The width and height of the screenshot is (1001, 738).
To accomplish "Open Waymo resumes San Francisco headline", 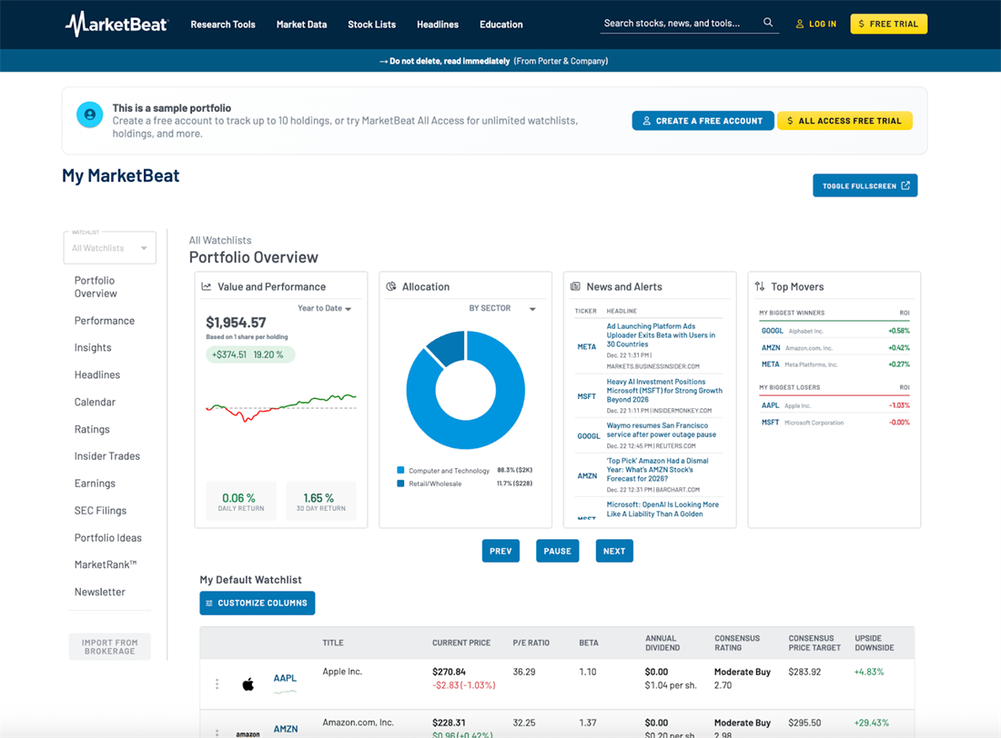I will coord(661,430).
